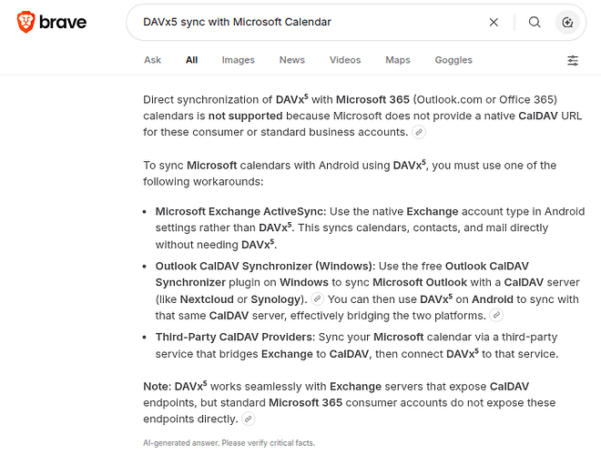Switch to the Ask tab
This screenshot has height=455, width=601.
[x=153, y=60]
